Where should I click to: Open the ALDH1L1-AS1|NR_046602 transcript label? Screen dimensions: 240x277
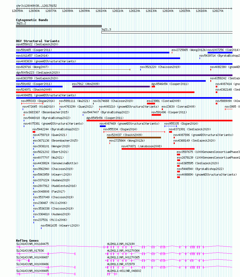(124, 271)
